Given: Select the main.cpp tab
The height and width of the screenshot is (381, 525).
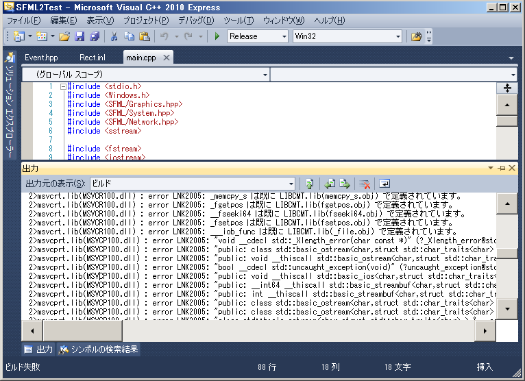Looking at the screenshot, I should coord(141,58).
